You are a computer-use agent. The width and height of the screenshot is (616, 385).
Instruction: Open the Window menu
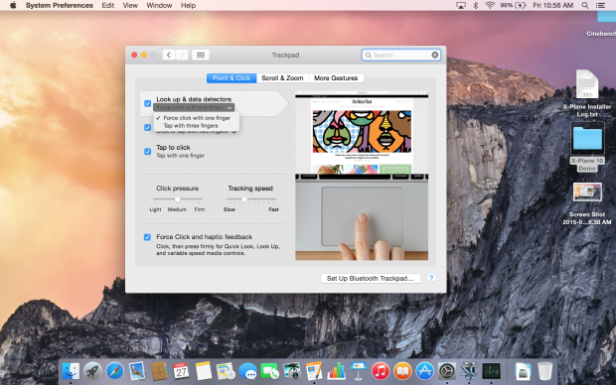pos(159,6)
